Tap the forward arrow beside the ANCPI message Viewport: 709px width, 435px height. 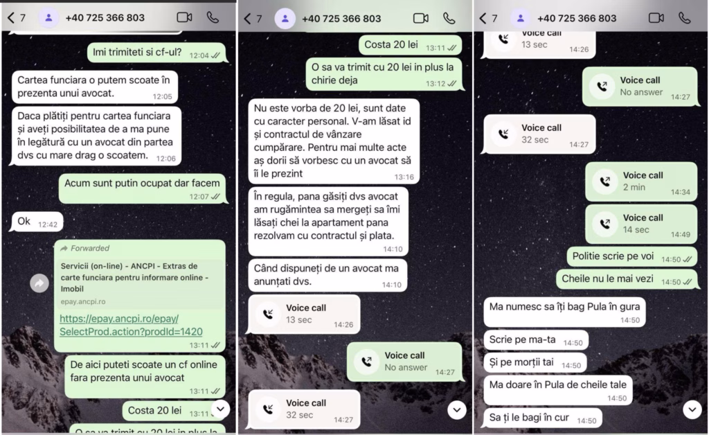point(39,283)
